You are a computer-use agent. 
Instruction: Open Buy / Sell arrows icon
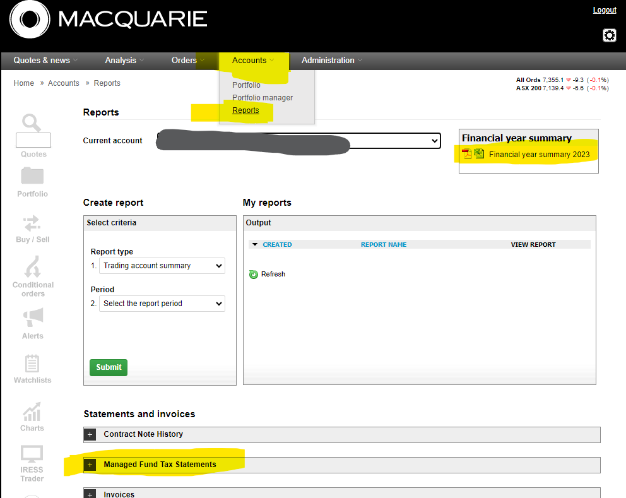[32, 223]
